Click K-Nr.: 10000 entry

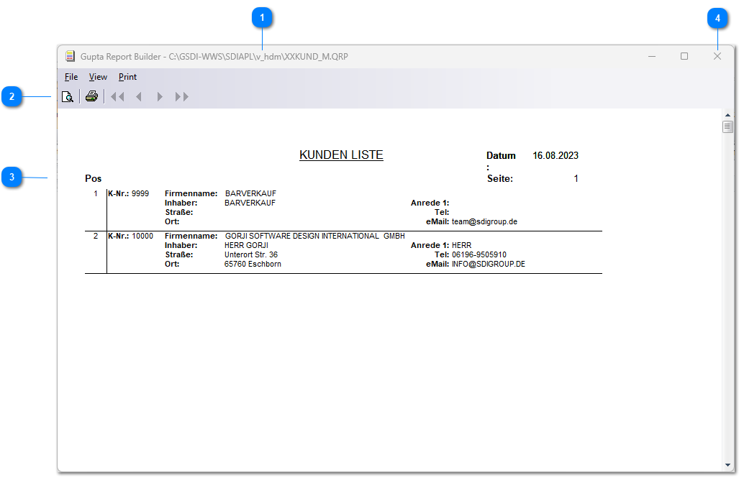point(130,236)
